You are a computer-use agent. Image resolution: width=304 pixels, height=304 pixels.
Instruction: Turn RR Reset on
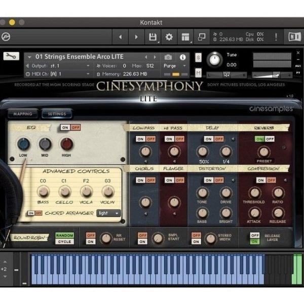91,242
